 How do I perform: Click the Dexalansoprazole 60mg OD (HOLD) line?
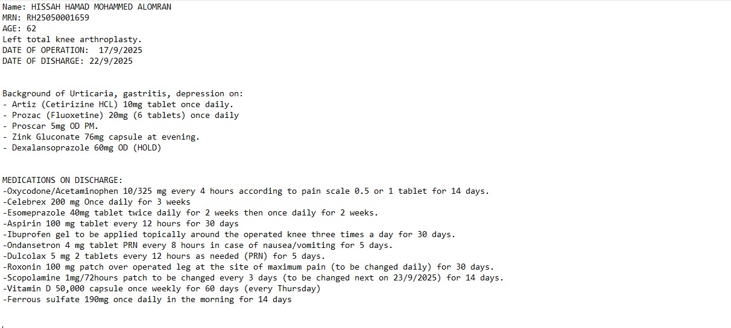81,148
